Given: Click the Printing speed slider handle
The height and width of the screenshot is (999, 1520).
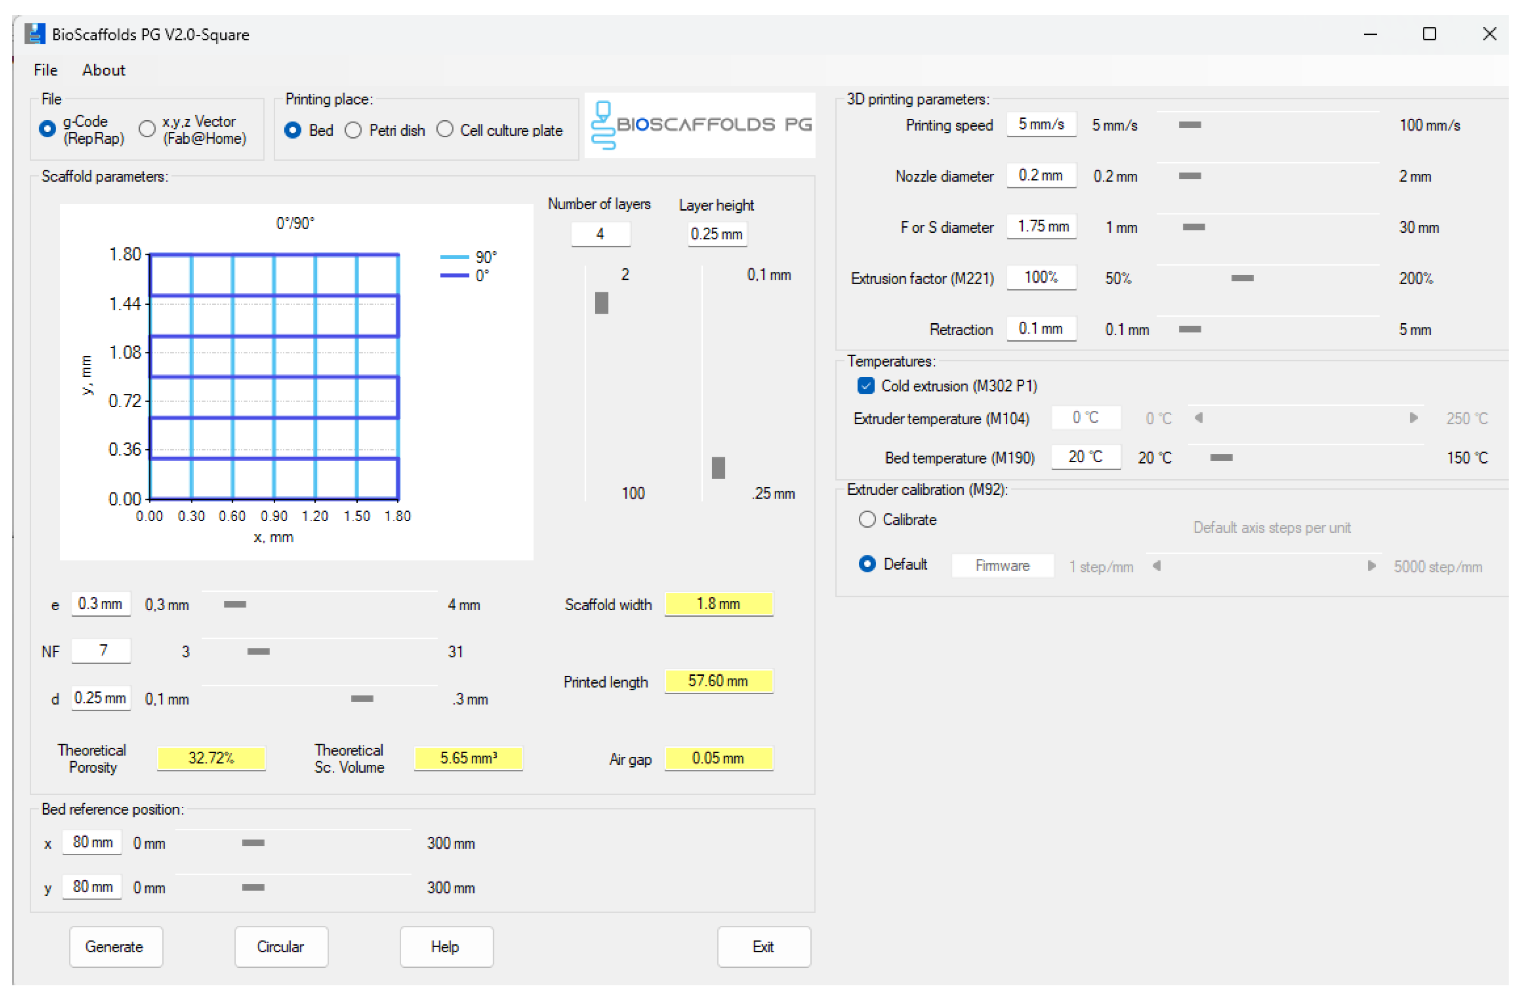Looking at the screenshot, I should point(1190,125).
